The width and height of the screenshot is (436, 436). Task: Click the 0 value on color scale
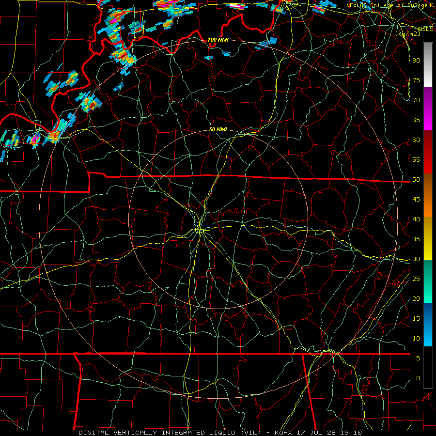(x=418, y=378)
